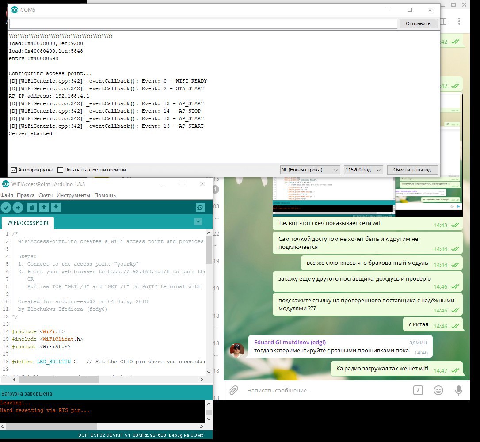Open the bot commands slash icon in Telegram

[x=418, y=390]
